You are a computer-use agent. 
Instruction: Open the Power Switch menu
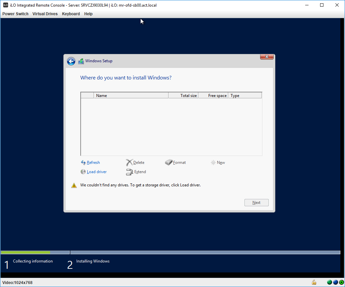coord(15,14)
